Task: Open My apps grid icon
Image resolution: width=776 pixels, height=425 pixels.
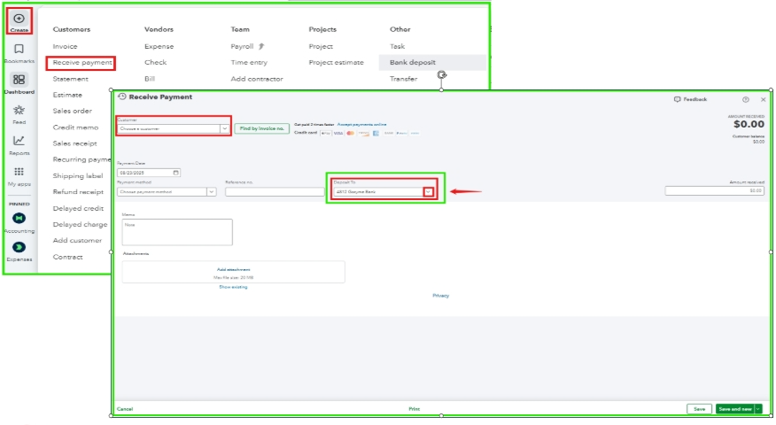Action: click(19, 172)
